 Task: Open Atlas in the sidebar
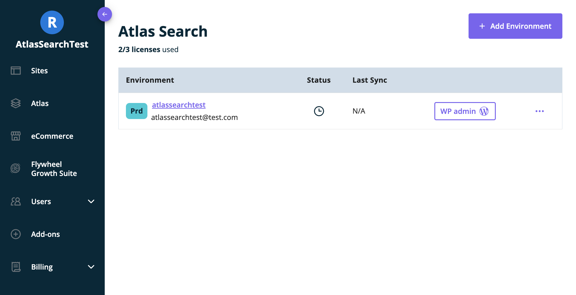40,103
